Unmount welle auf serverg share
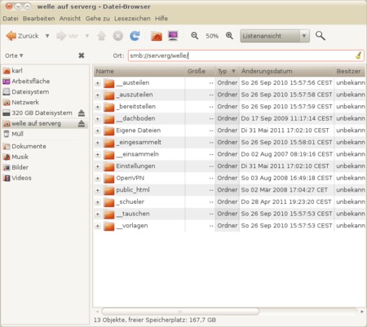 click(82, 124)
